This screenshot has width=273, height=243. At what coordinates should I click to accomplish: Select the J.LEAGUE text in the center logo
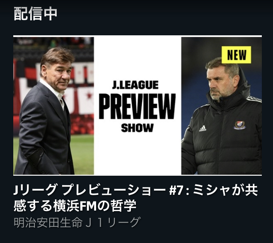click(x=135, y=85)
